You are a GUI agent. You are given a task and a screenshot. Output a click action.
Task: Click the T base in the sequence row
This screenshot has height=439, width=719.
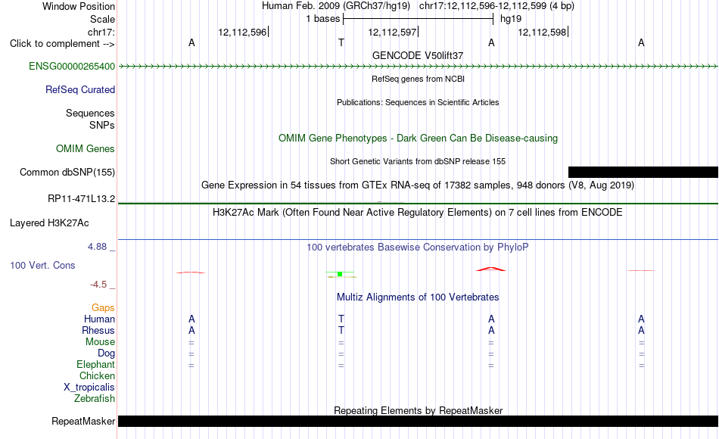pos(341,42)
